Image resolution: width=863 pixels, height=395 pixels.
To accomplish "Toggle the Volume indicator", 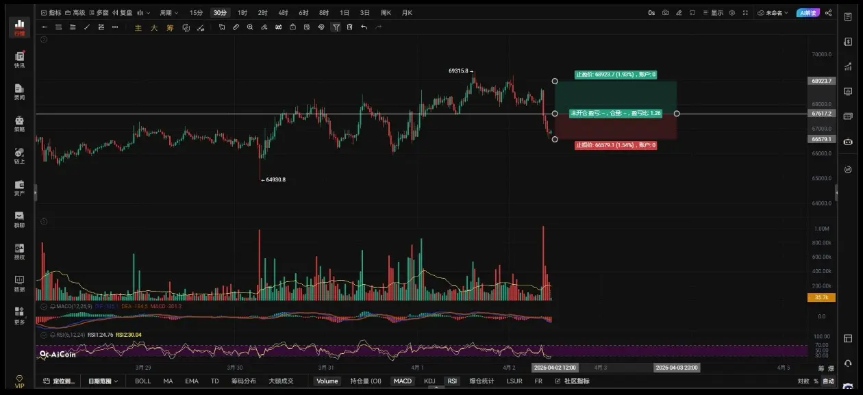I will pos(327,381).
